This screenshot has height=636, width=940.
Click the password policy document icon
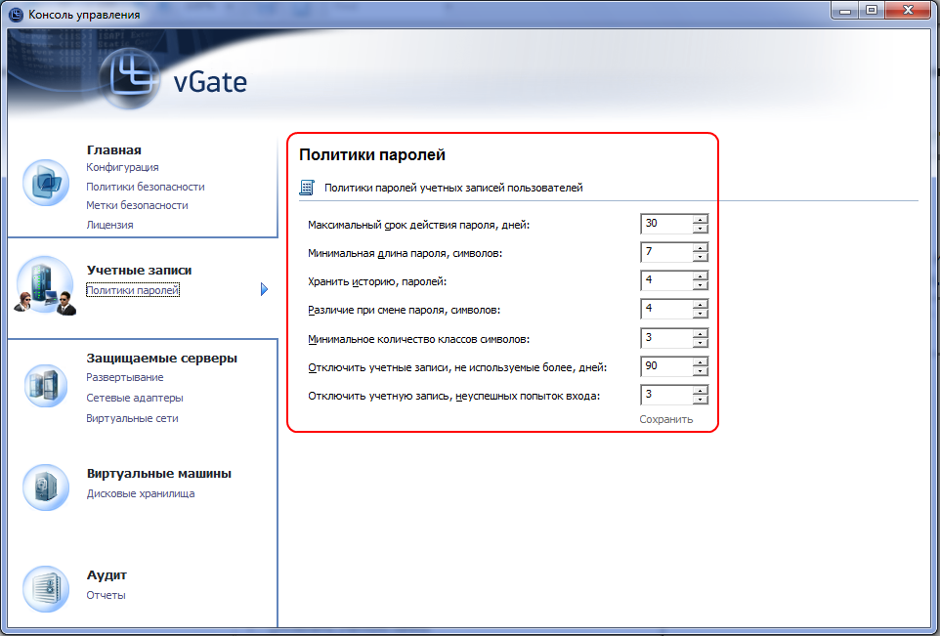[307, 188]
